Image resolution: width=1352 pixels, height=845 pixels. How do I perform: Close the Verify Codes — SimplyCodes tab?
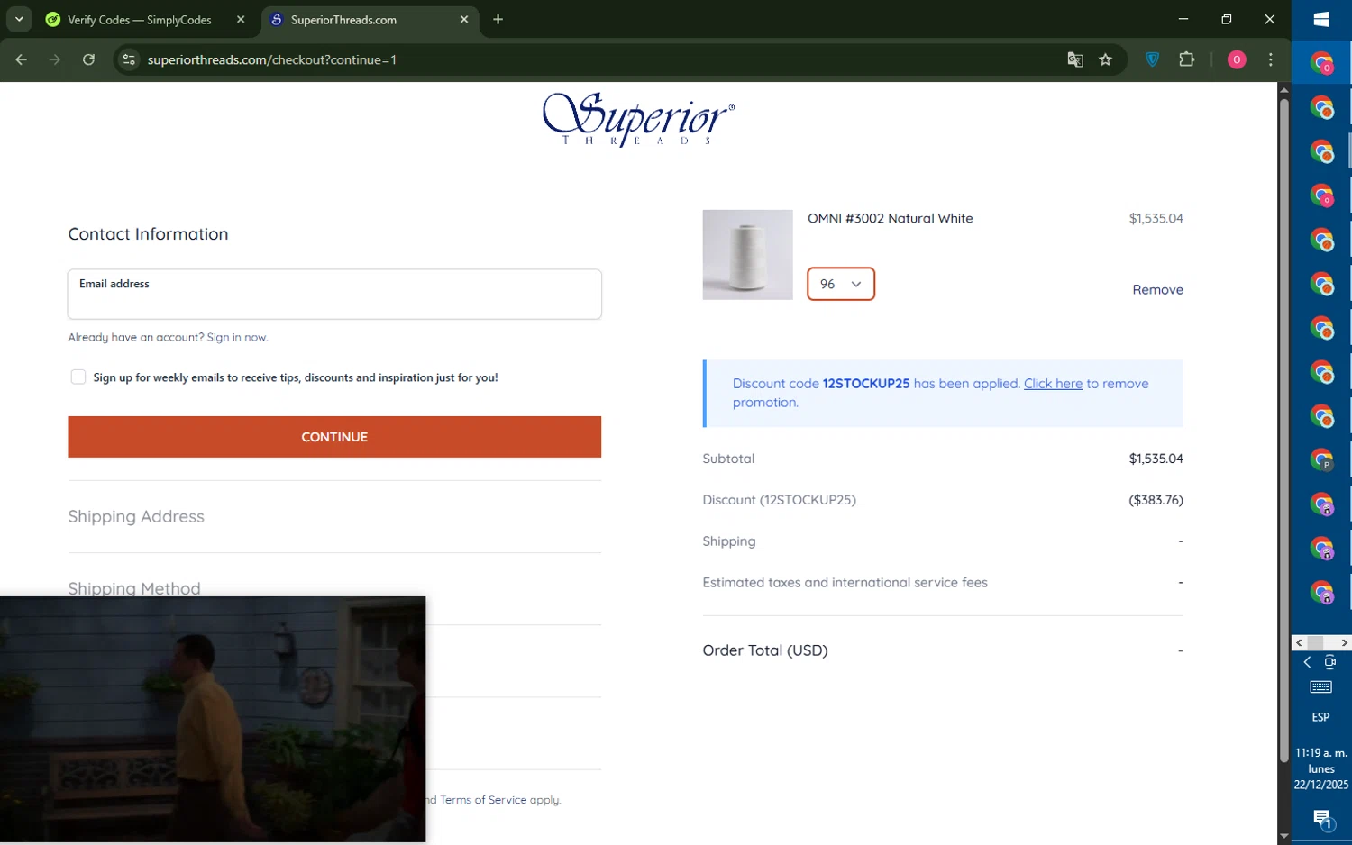point(241,19)
